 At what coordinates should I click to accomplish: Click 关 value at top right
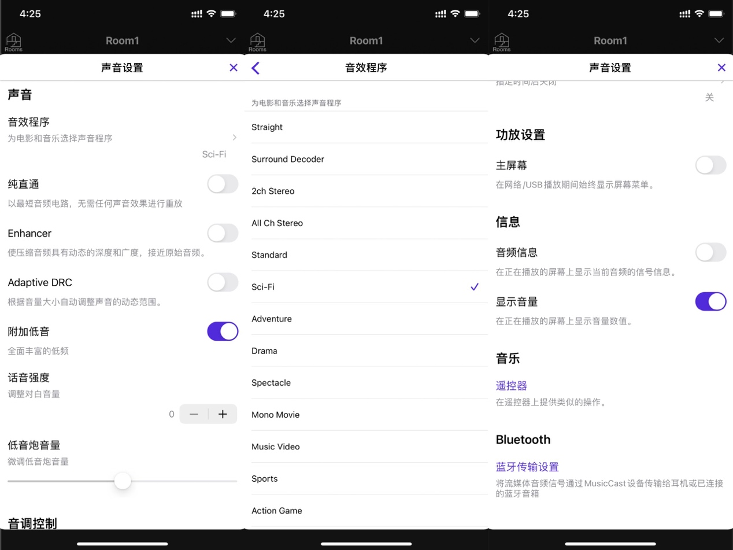coord(710,98)
